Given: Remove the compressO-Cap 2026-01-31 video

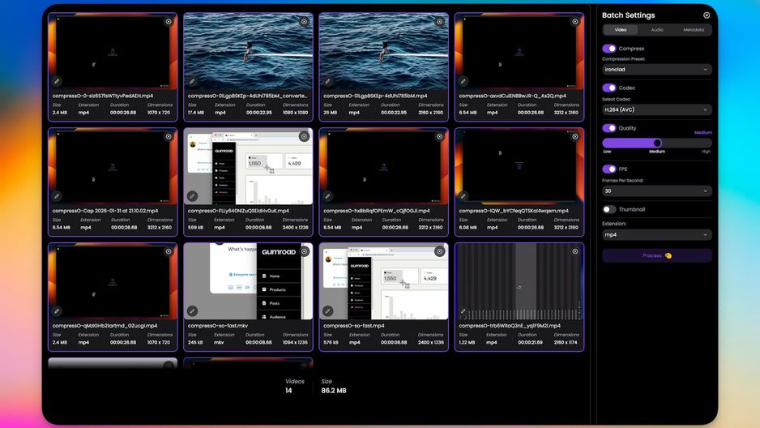Looking at the screenshot, I should pos(169,137).
